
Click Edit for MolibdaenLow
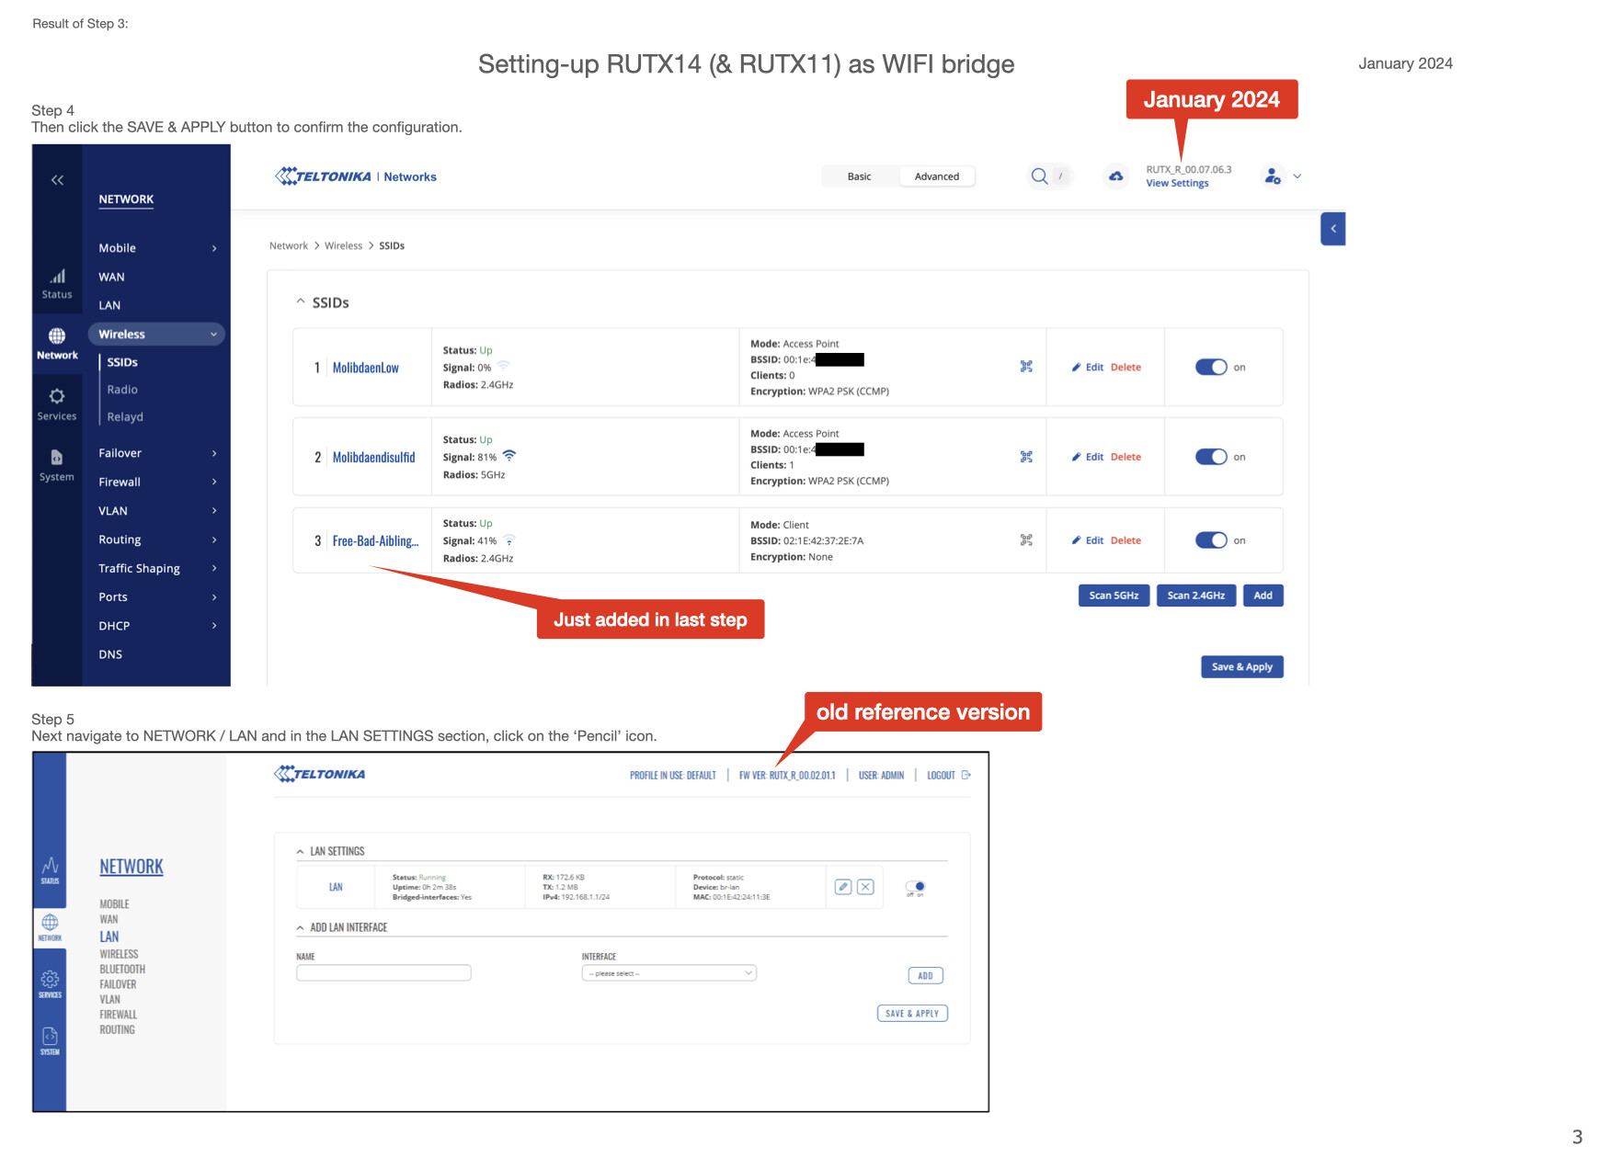click(1088, 367)
